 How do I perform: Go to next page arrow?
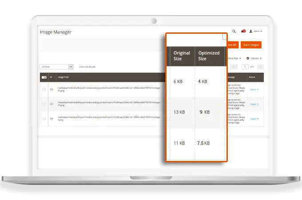coord(261,67)
